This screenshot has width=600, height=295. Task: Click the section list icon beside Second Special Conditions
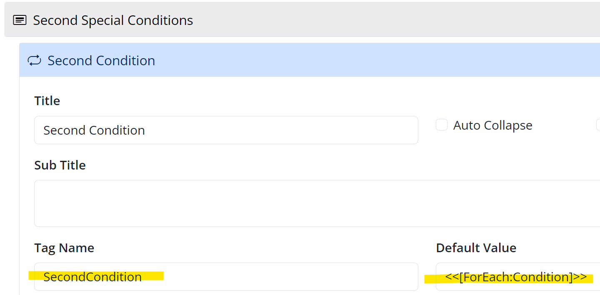[x=20, y=20]
